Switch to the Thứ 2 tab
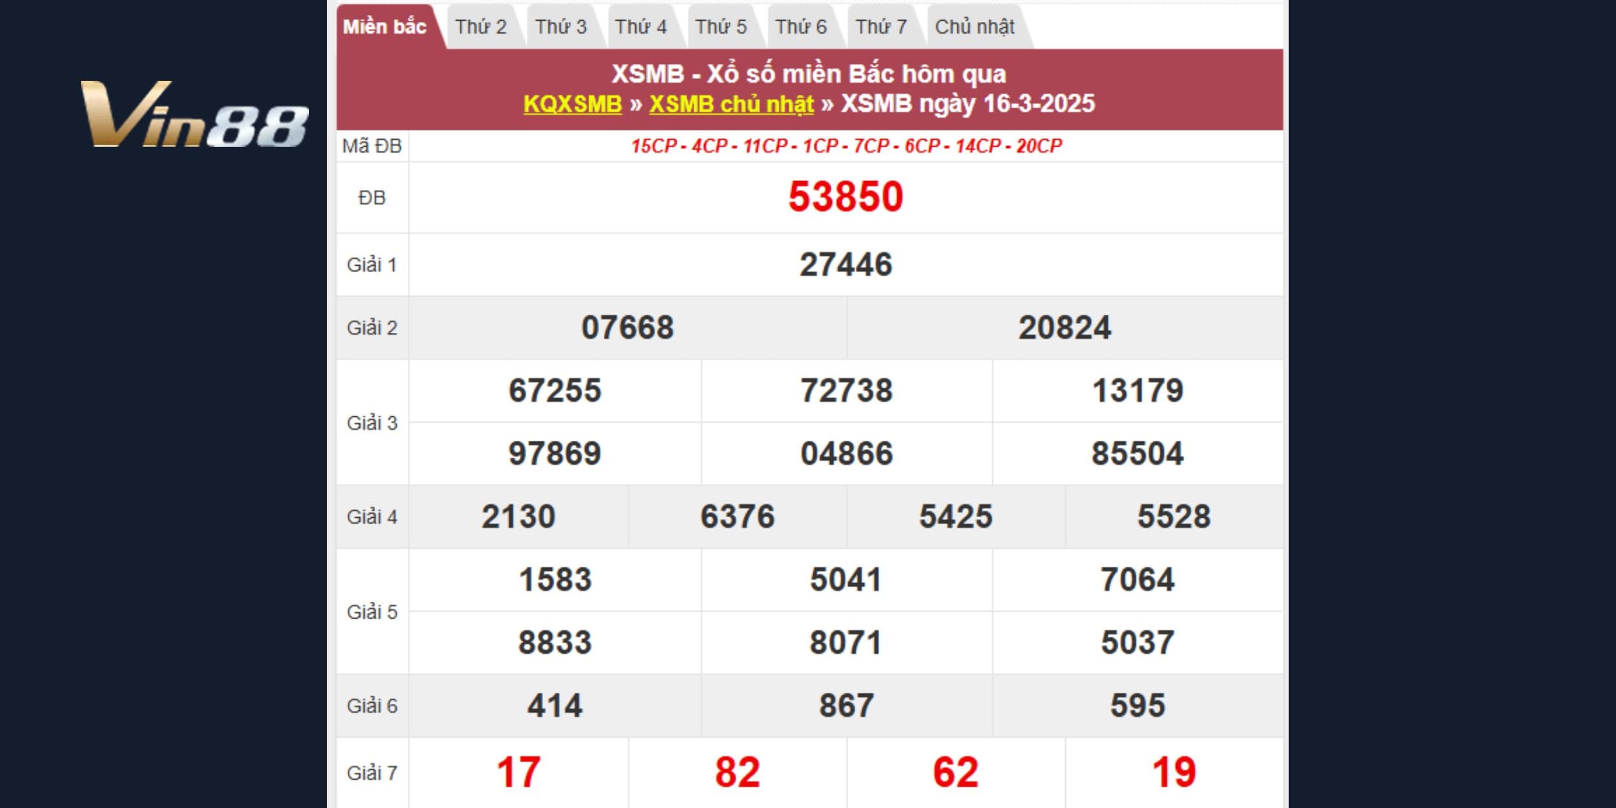The image size is (1616, 808). tap(481, 27)
